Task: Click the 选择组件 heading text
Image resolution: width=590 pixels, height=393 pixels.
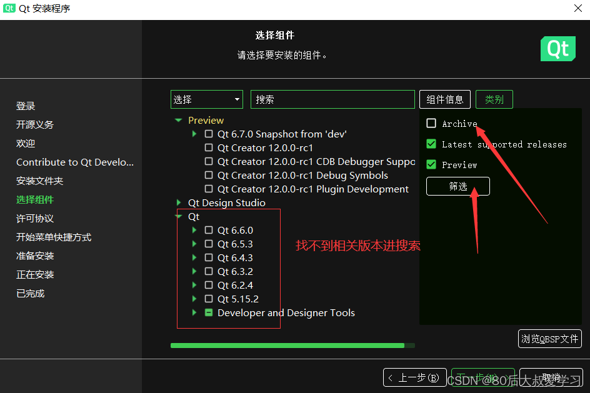Action: [x=275, y=36]
